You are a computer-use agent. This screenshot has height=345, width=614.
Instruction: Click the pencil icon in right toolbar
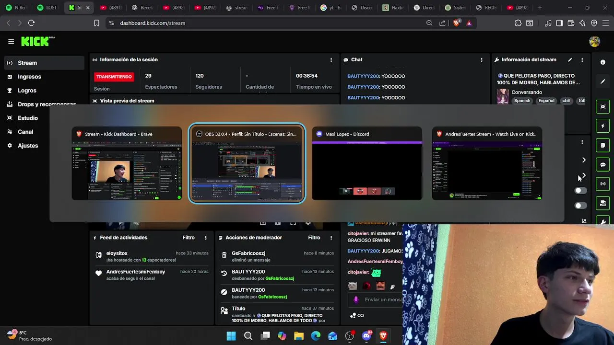[x=603, y=81]
